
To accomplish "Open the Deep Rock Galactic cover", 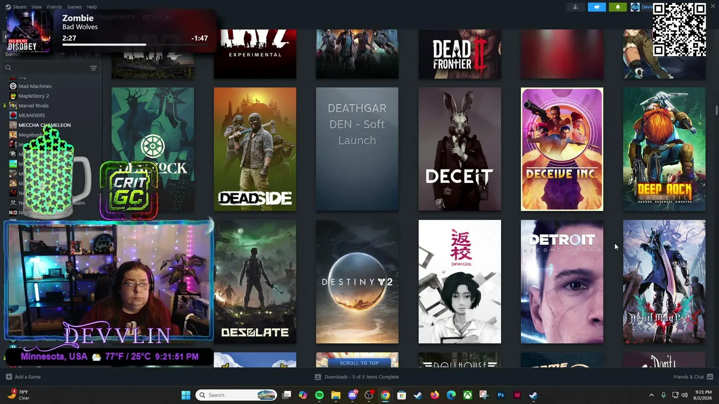I will (664, 149).
